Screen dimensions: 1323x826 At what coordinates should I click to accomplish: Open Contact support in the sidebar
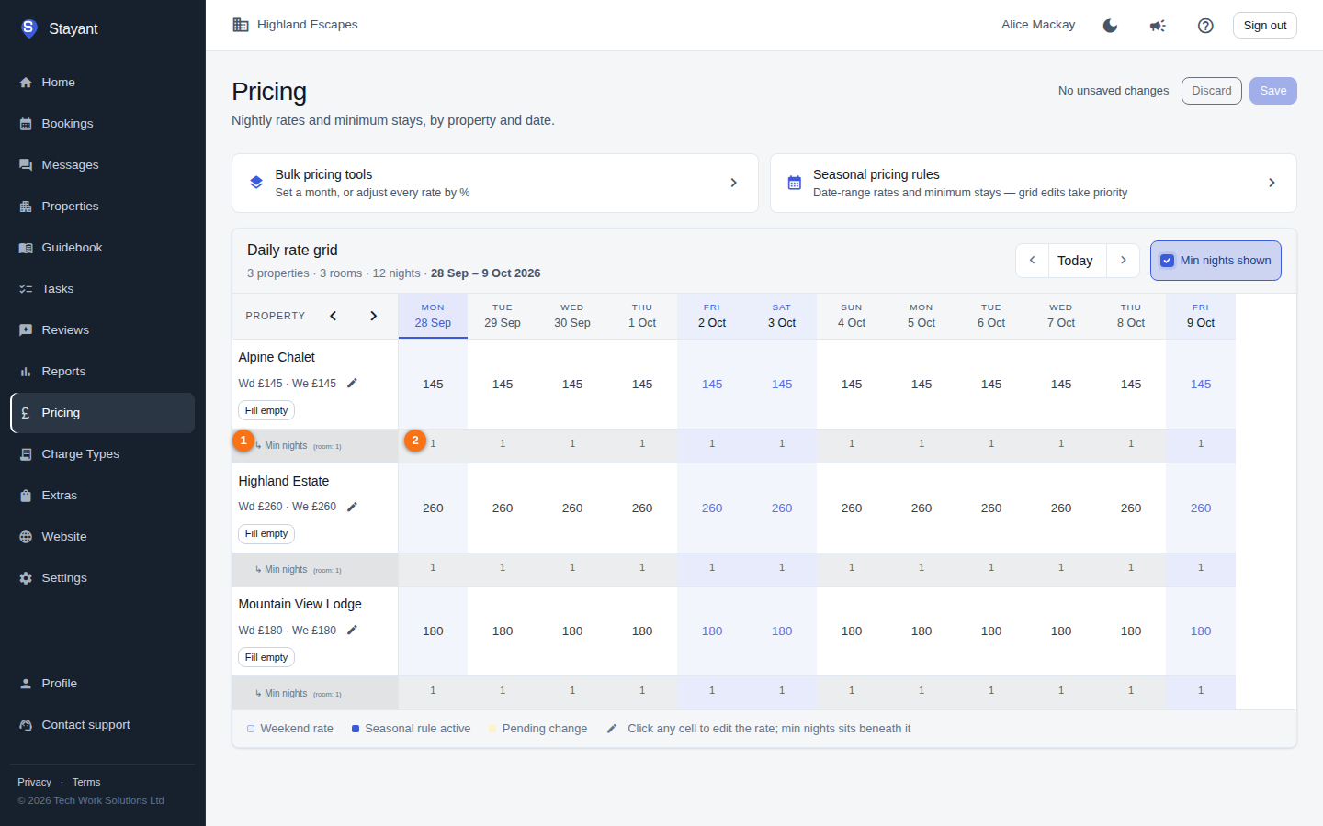[x=102, y=725]
